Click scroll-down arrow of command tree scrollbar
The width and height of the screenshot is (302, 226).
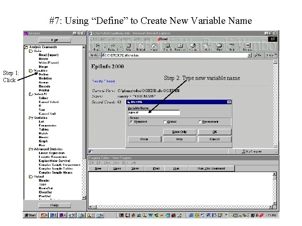click(x=83, y=198)
